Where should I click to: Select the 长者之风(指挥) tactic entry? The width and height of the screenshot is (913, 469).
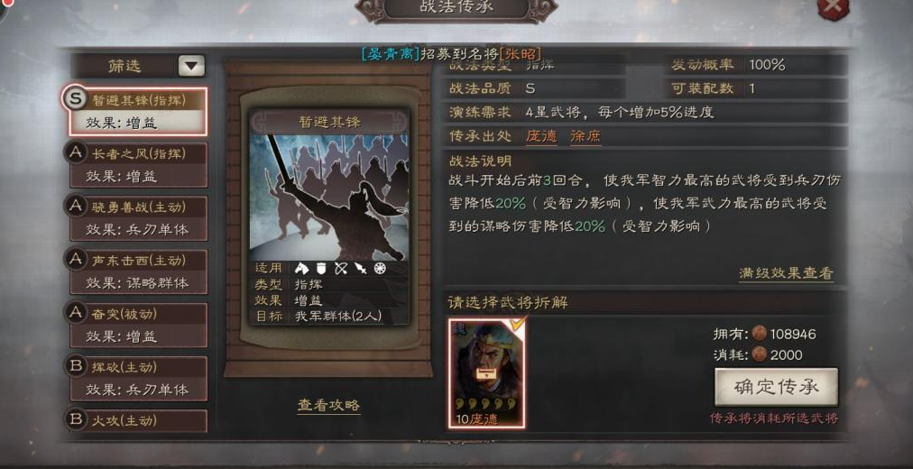[x=138, y=165]
